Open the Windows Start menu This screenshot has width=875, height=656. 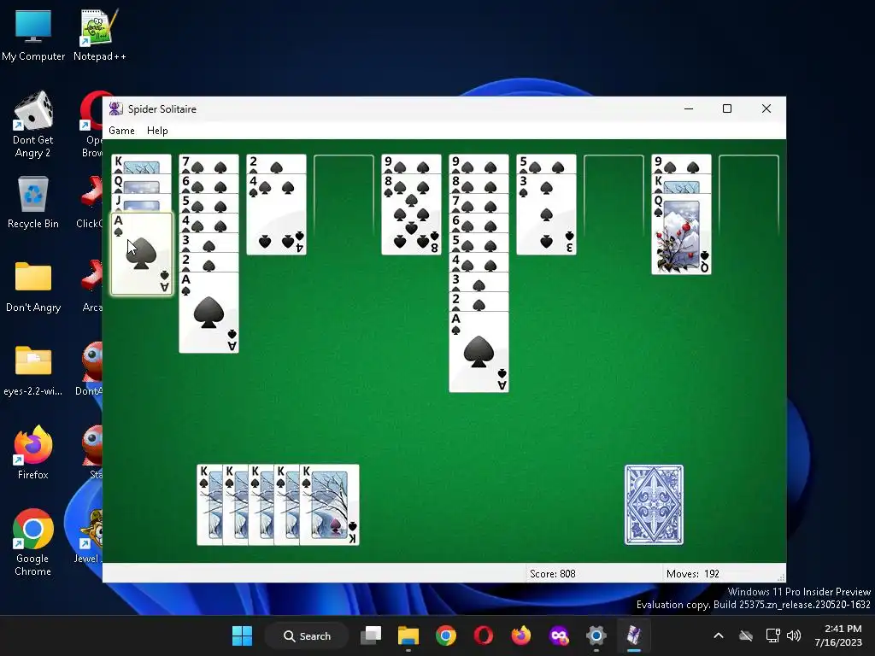[242, 635]
